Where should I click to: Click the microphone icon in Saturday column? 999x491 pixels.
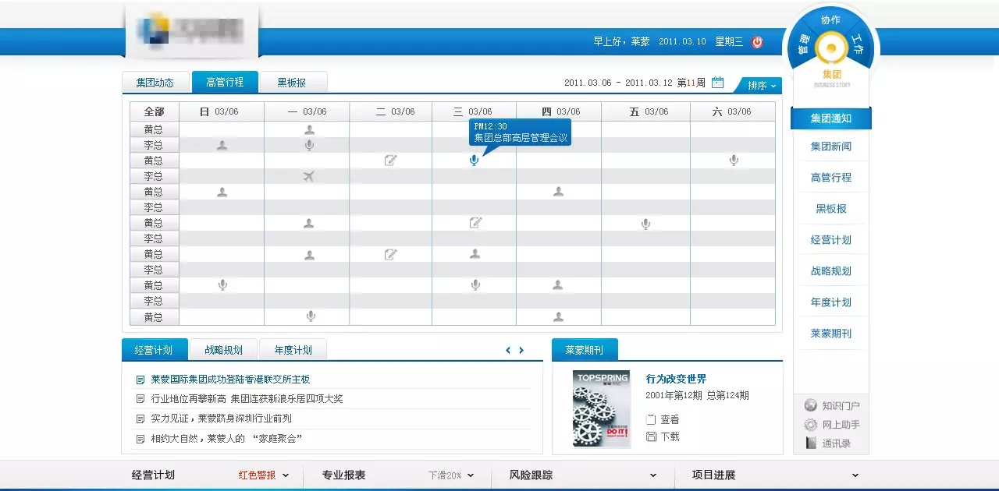(734, 161)
